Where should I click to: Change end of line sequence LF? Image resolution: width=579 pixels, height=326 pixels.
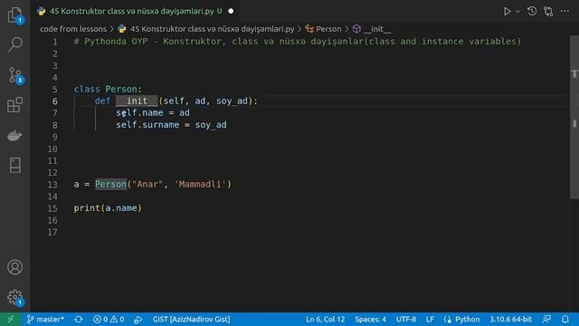430,320
